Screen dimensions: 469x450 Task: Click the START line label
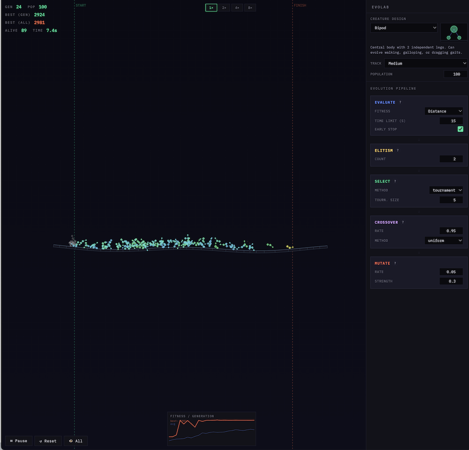[81, 5]
